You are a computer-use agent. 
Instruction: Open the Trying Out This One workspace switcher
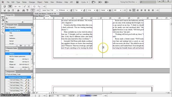click(x=128, y=2)
